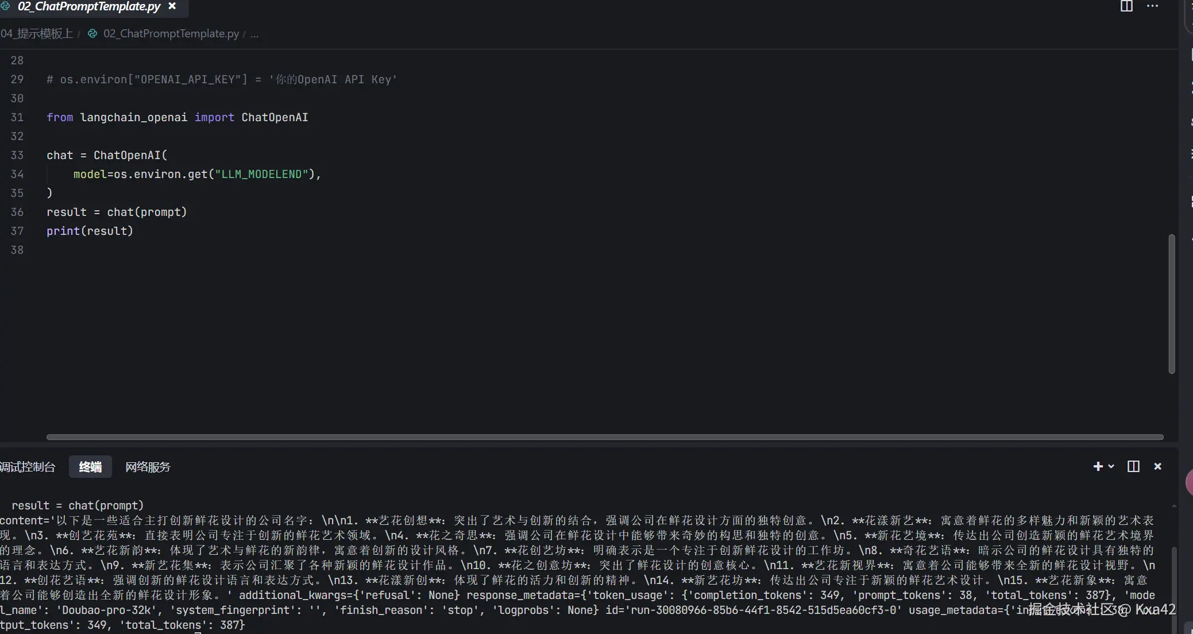1193x634 pixels.
Task: Close the 02_ChatPromptTemplate.py tab
Action: click(172, 6)
